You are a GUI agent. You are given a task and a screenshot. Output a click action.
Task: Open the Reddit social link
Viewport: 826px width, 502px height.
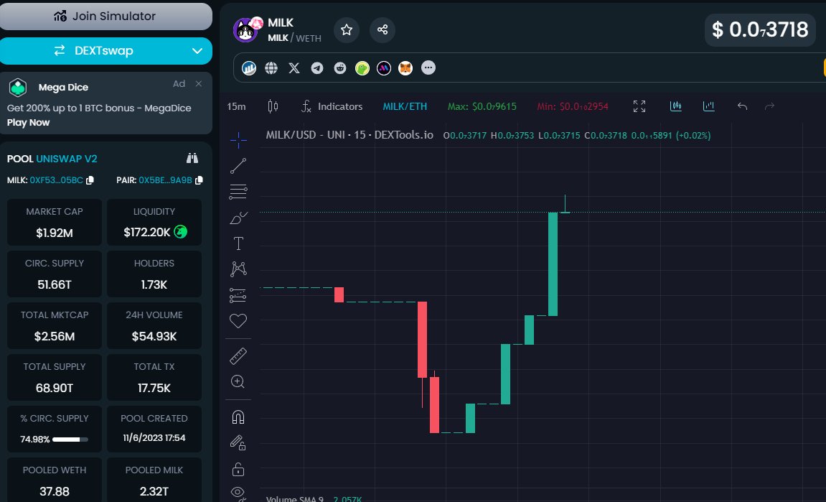click(x=339, y=68)
